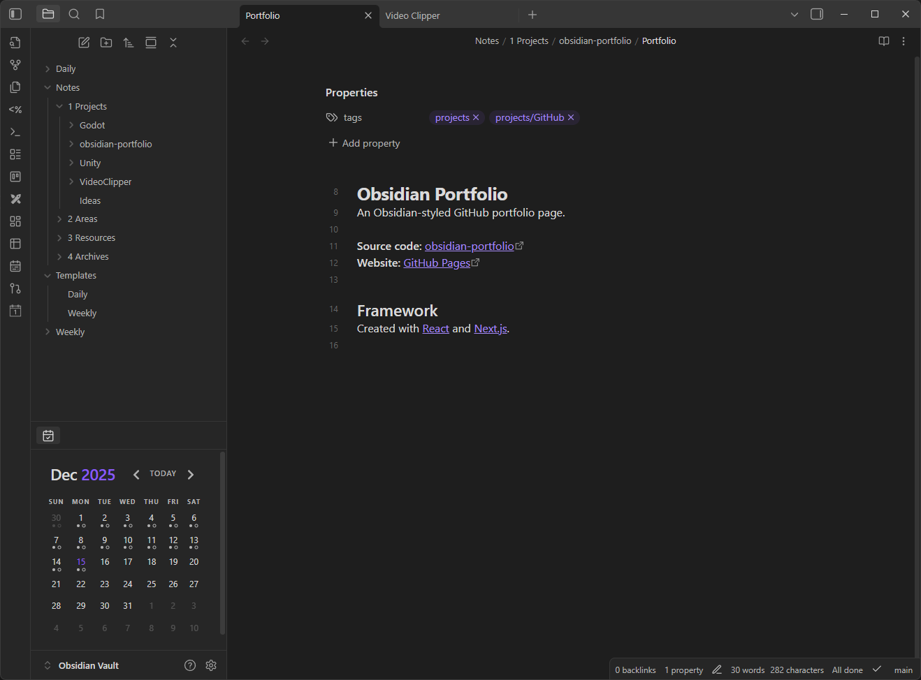This screenshot has width=921, height=680.
Task: Open the graph view
Action: click(15, 64)
